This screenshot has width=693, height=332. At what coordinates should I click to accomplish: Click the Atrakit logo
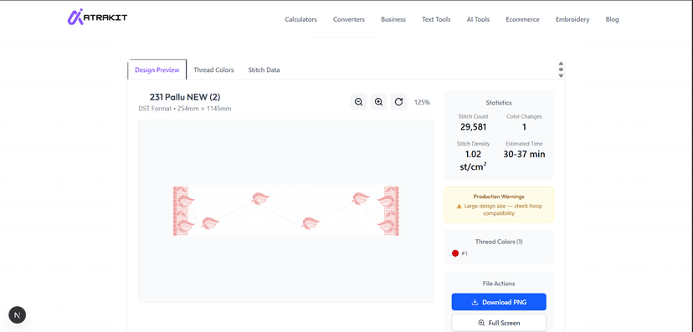coord(97,18)
